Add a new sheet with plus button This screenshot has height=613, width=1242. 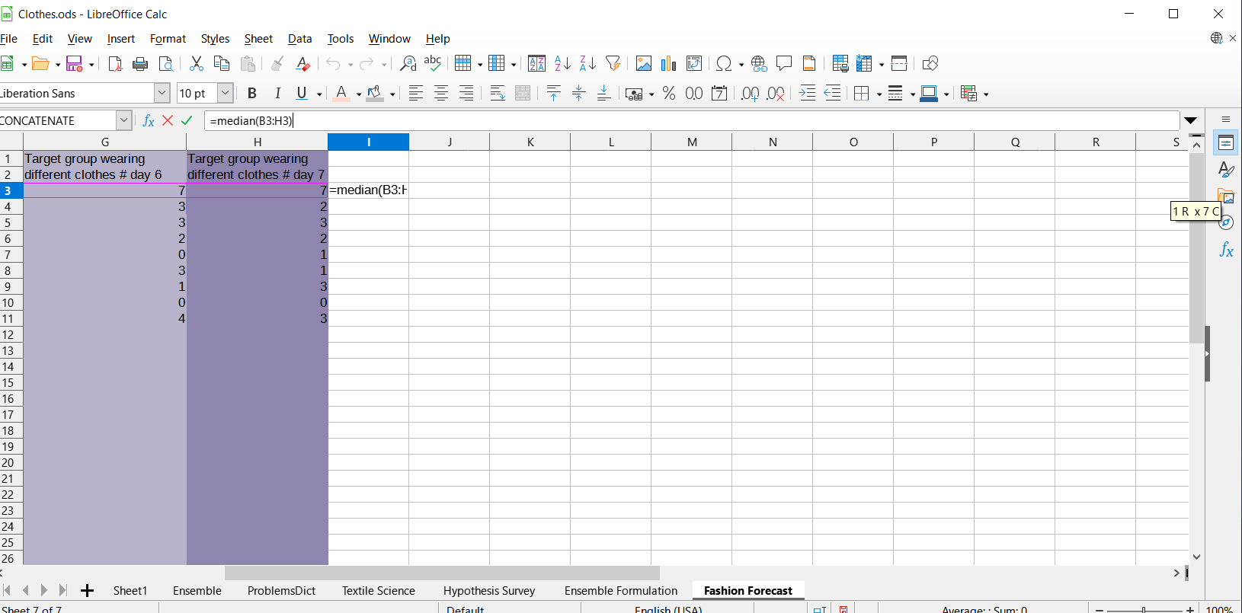pos(87,591)
